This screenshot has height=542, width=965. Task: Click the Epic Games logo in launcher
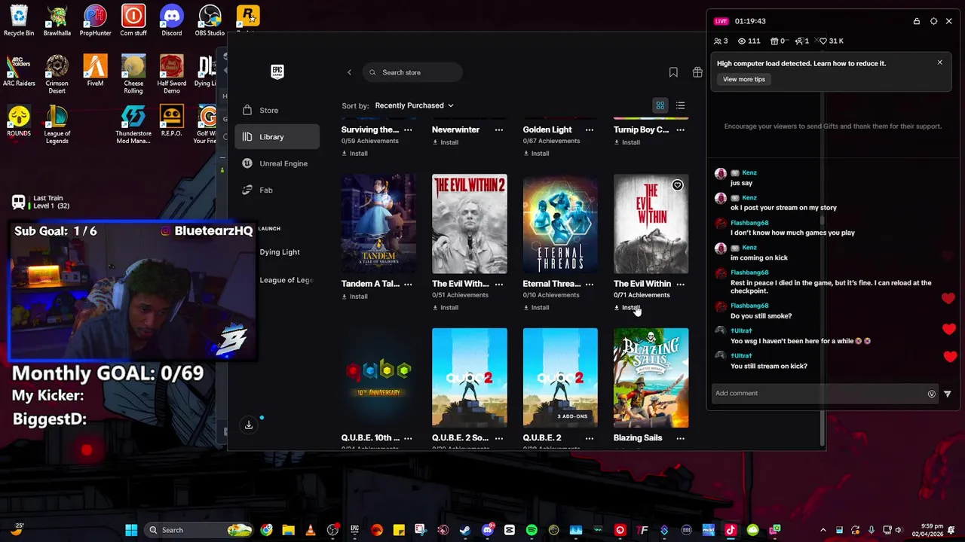[x=277, y=72]
